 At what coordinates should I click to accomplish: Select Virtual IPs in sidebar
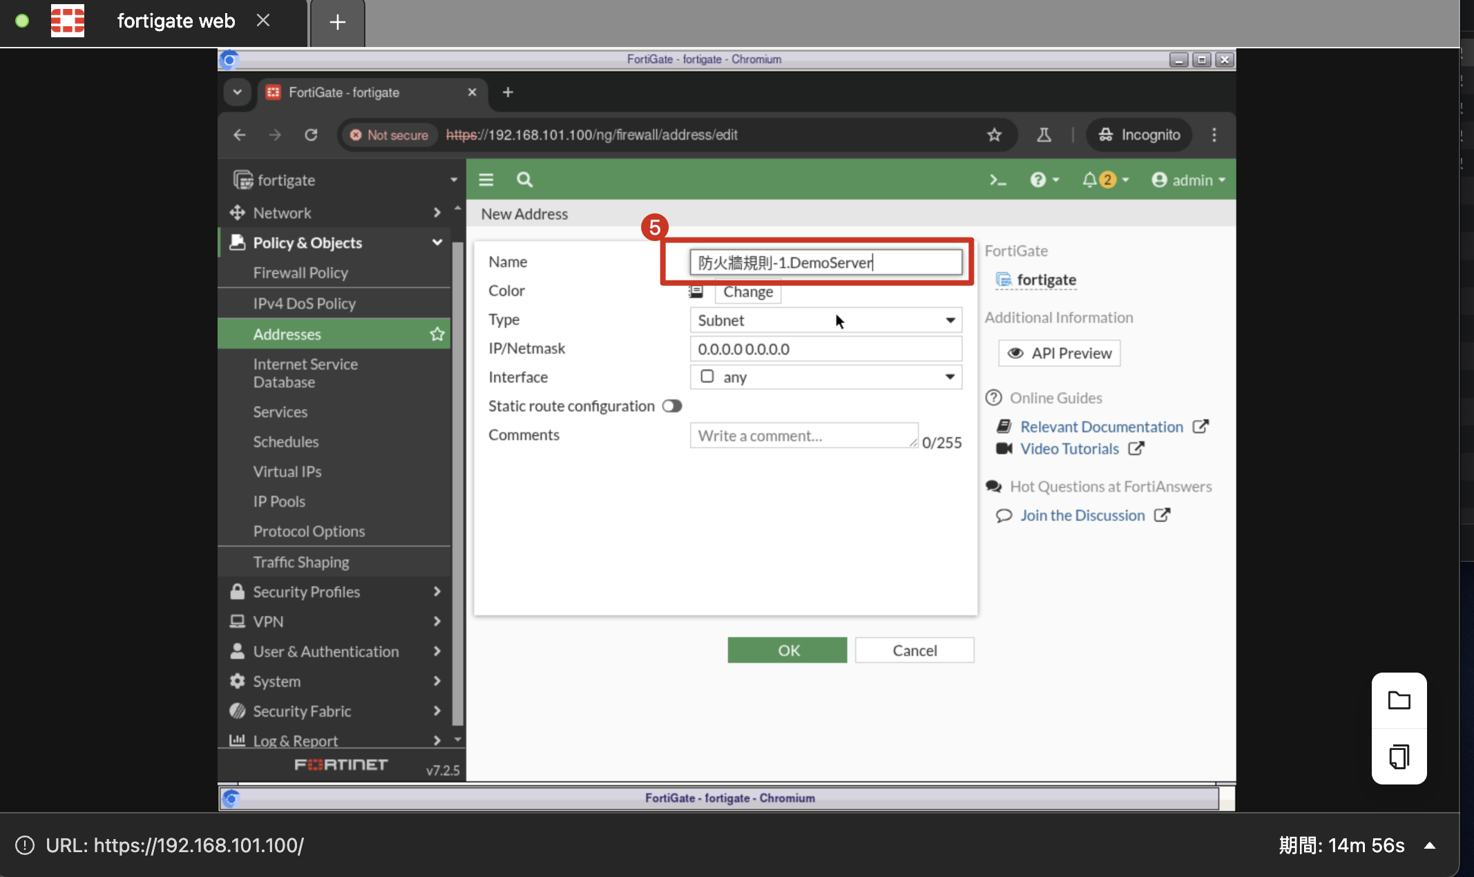point(287,472)
